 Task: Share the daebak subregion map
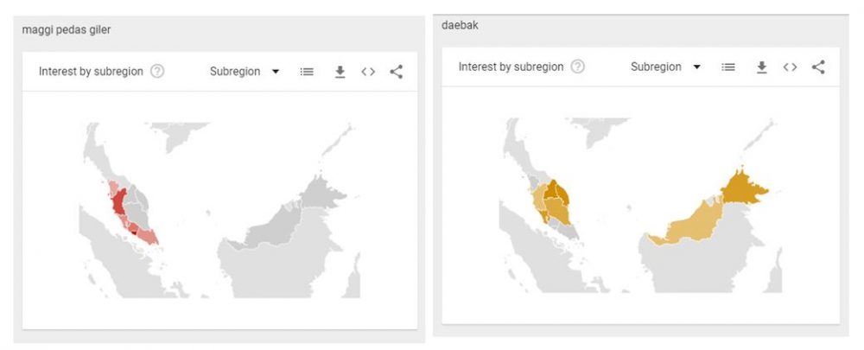[x=818, y=67]
